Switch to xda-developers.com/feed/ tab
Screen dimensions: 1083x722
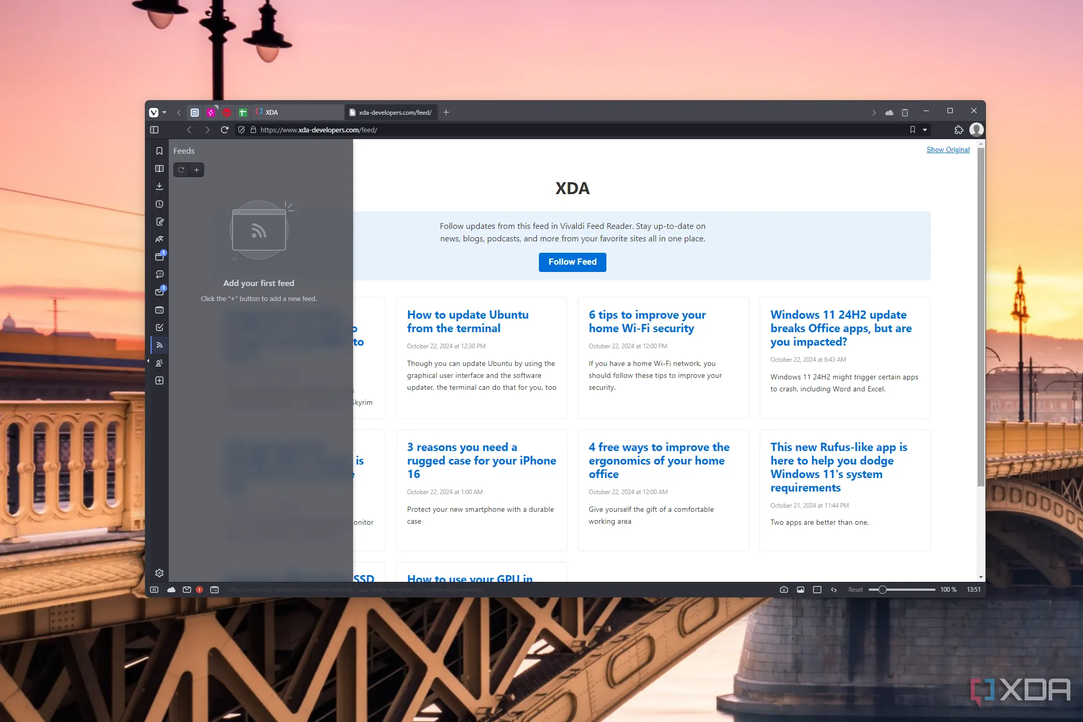(391, 112)
